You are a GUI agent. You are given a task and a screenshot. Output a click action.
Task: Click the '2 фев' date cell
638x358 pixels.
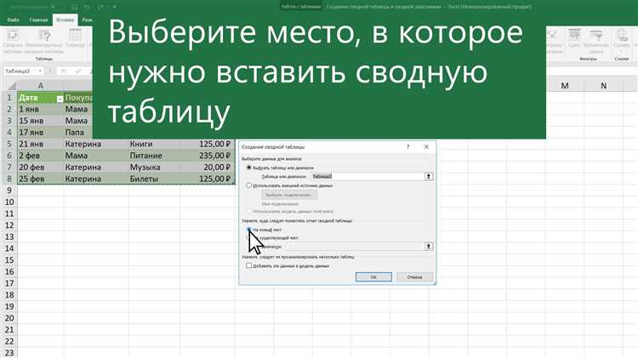(40, 156)
